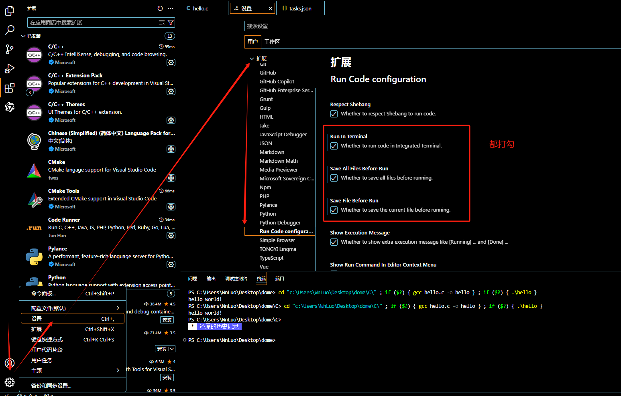The height and width of the screenshot is (396, 621).
Task: Expand 配置文件(默认) submenu
Action: point(118,308)
